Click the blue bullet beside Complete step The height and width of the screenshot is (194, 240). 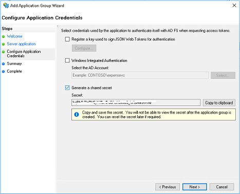(3, 72)
